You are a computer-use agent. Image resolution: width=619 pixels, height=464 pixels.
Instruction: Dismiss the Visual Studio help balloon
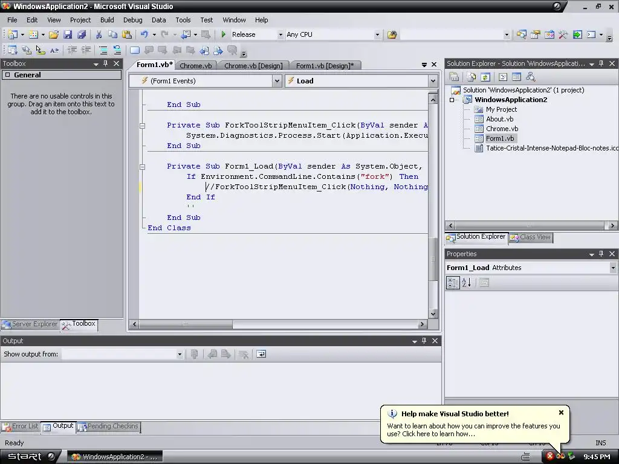tap(561, 413)
